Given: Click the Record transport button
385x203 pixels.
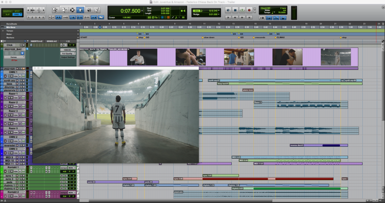Looking at the screenshot, I should [249, 10].
